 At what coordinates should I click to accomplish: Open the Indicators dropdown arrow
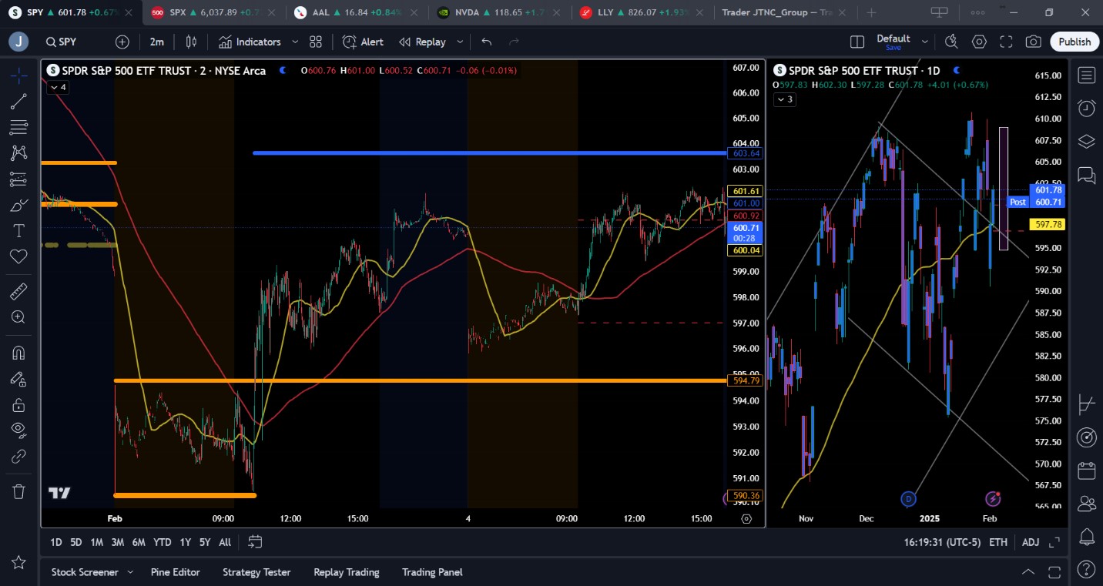[x=295, y=42]
